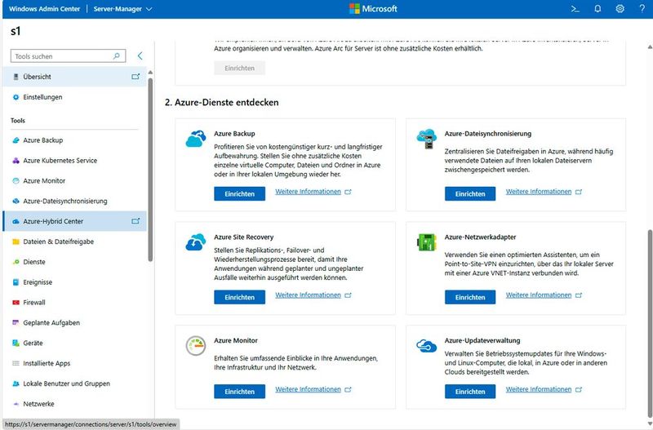Click Einrichten in the Azure Backup card
This screenshot has width=653, height=430.
[239, 193]
